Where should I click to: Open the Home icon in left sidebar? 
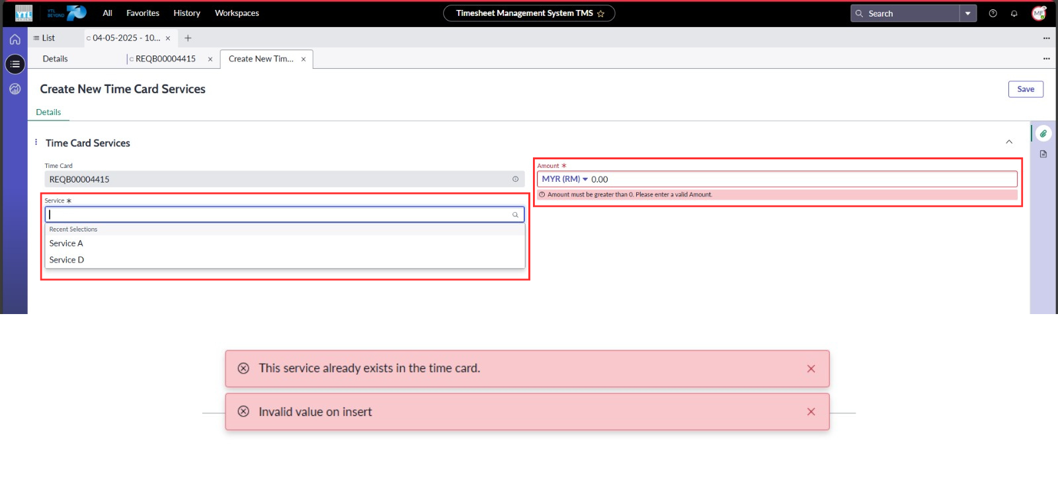click(x=15, y=39)
